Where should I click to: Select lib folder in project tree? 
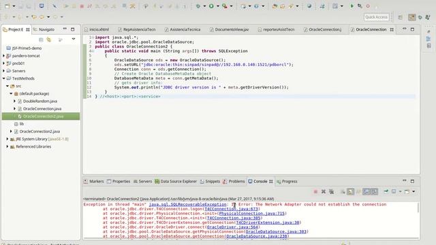pyautogui.click(x=21, y=124)
